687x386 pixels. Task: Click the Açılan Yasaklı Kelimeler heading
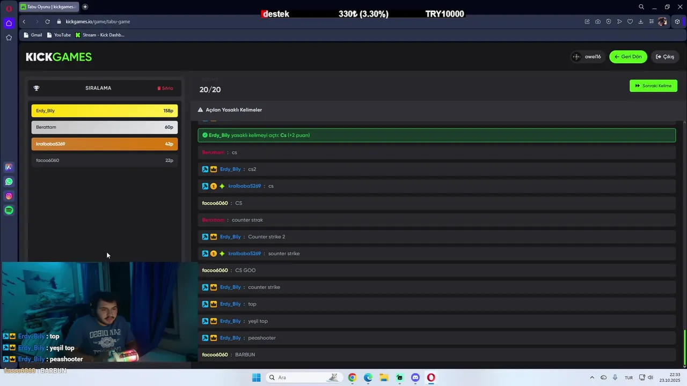[x=233, y=110]
